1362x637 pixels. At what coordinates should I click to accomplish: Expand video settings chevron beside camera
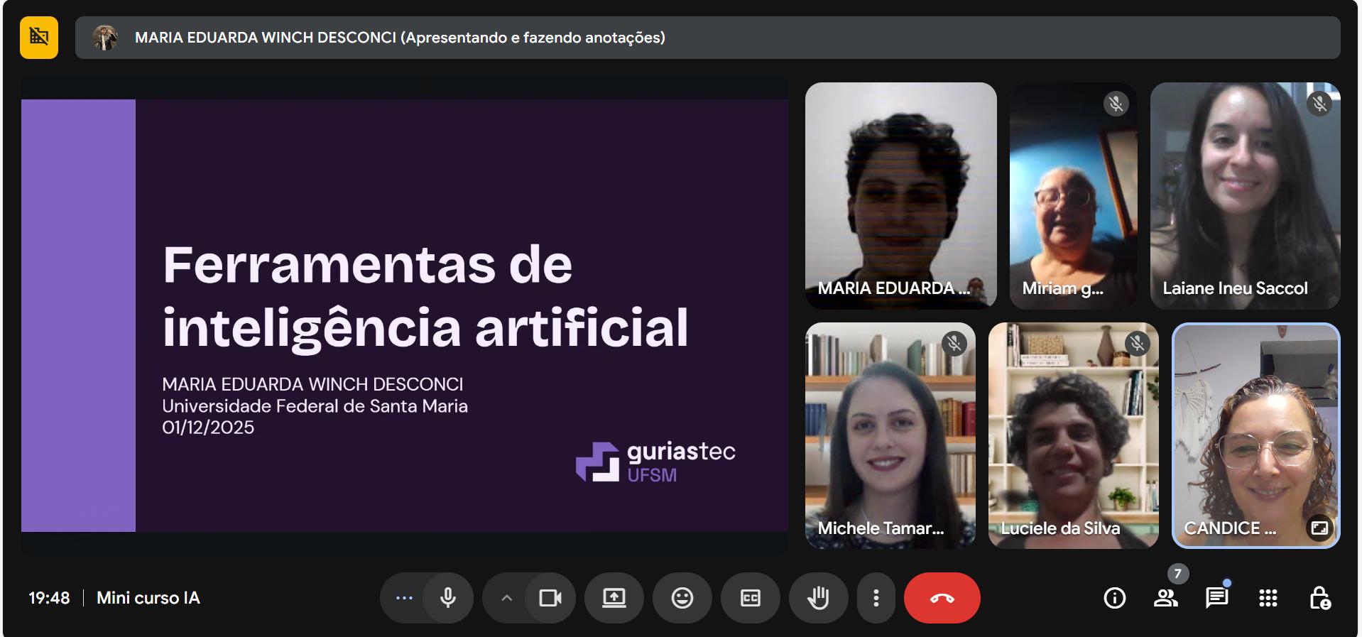[506, 598]
